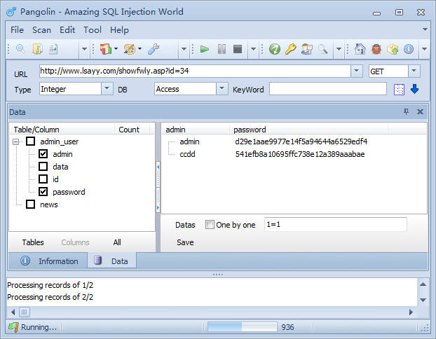
Task: Click the red bug icon
Action: (x=376, y=49)
